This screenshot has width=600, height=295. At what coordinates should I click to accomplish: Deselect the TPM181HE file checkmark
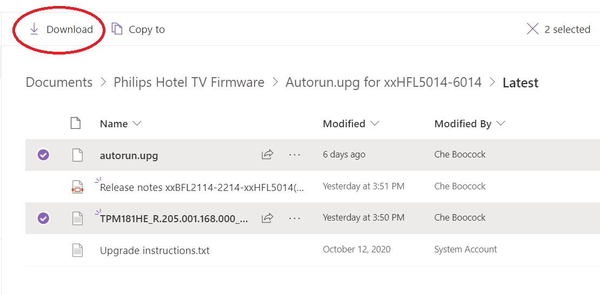tap(43, 218)
